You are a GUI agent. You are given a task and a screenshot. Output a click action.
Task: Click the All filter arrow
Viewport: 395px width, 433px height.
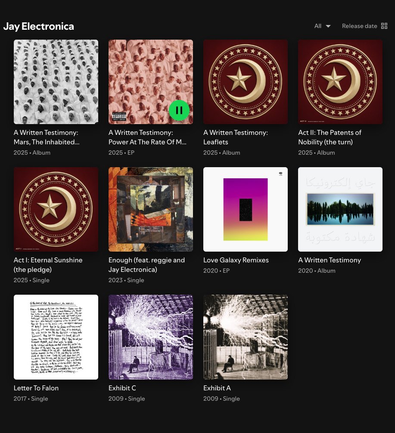pyautogui.click(x=328, y=26)
